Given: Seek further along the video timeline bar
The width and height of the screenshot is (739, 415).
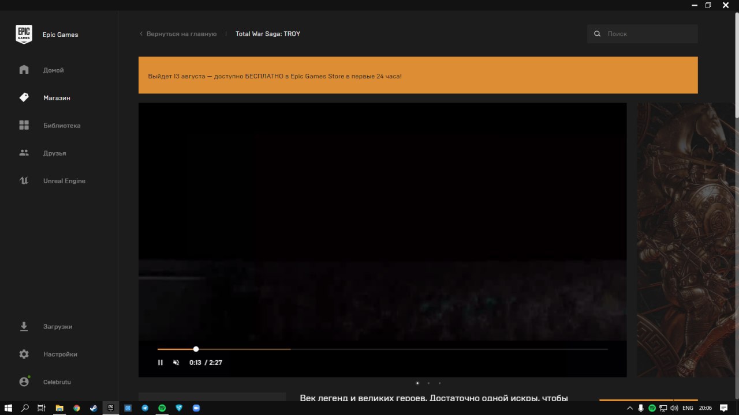Looking at the screenshot, I should tap(382, 349).
